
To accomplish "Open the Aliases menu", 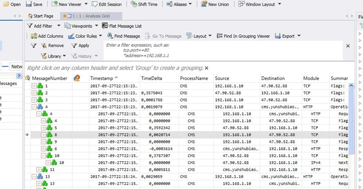I will tap(177, 4).
